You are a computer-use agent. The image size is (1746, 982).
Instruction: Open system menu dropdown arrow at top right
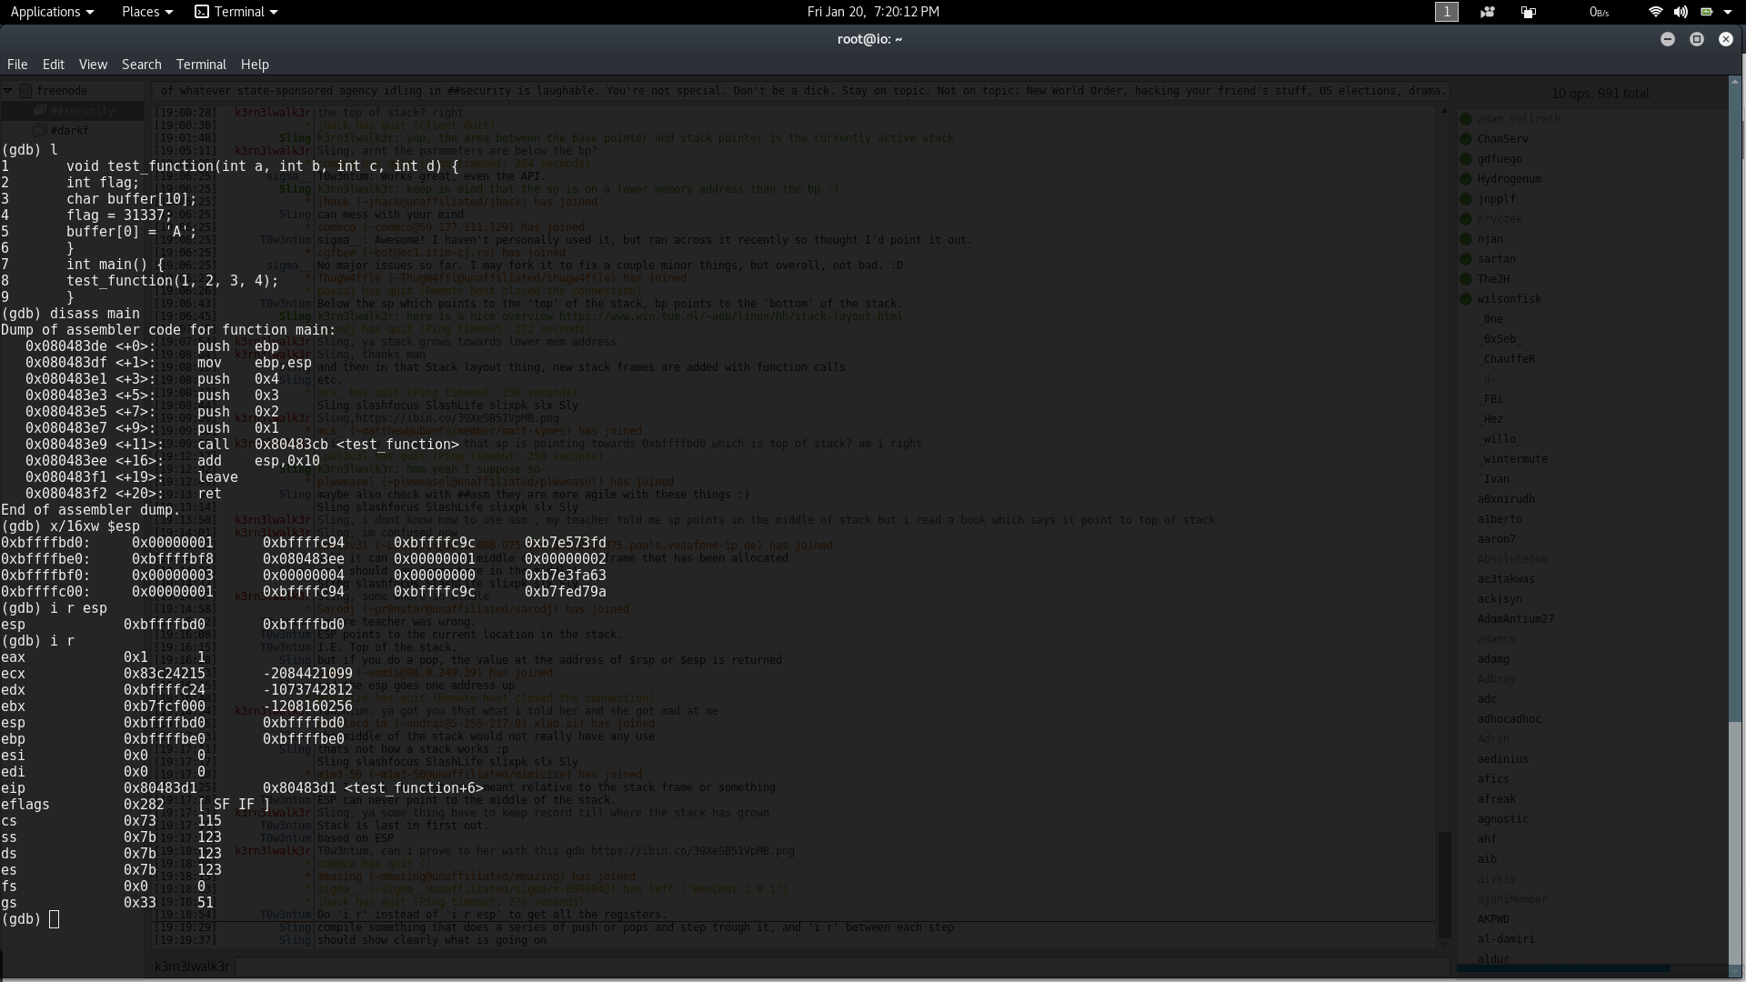pos(1728,12)
